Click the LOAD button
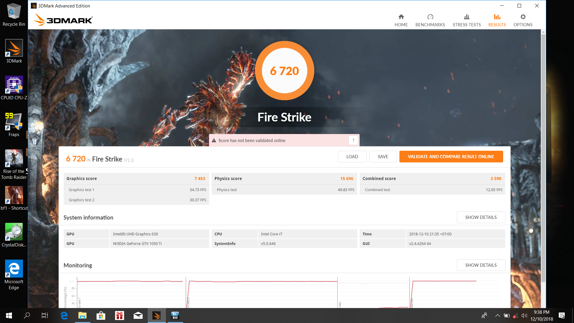This screenshot has height=323, width=574. click(352, 156)
